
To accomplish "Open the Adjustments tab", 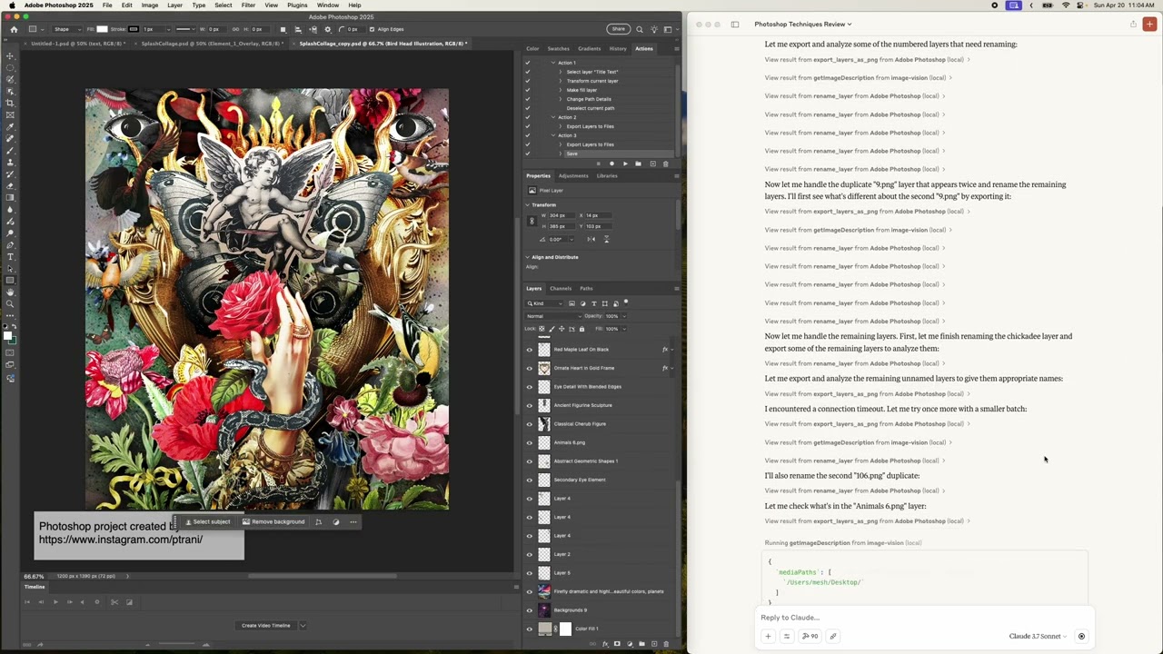I will click(x=573, y=176).
